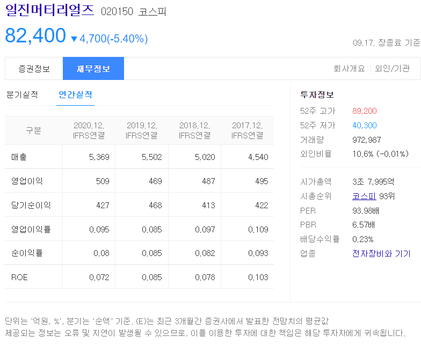Select the 재무정보 tab
421x344 pixels.
pos(93,69)
